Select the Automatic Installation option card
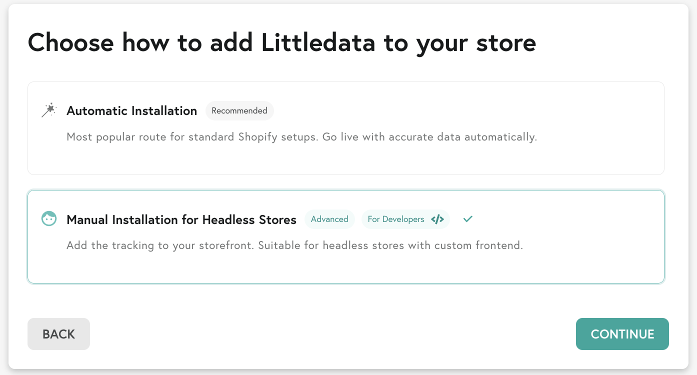 pos(345,128)
